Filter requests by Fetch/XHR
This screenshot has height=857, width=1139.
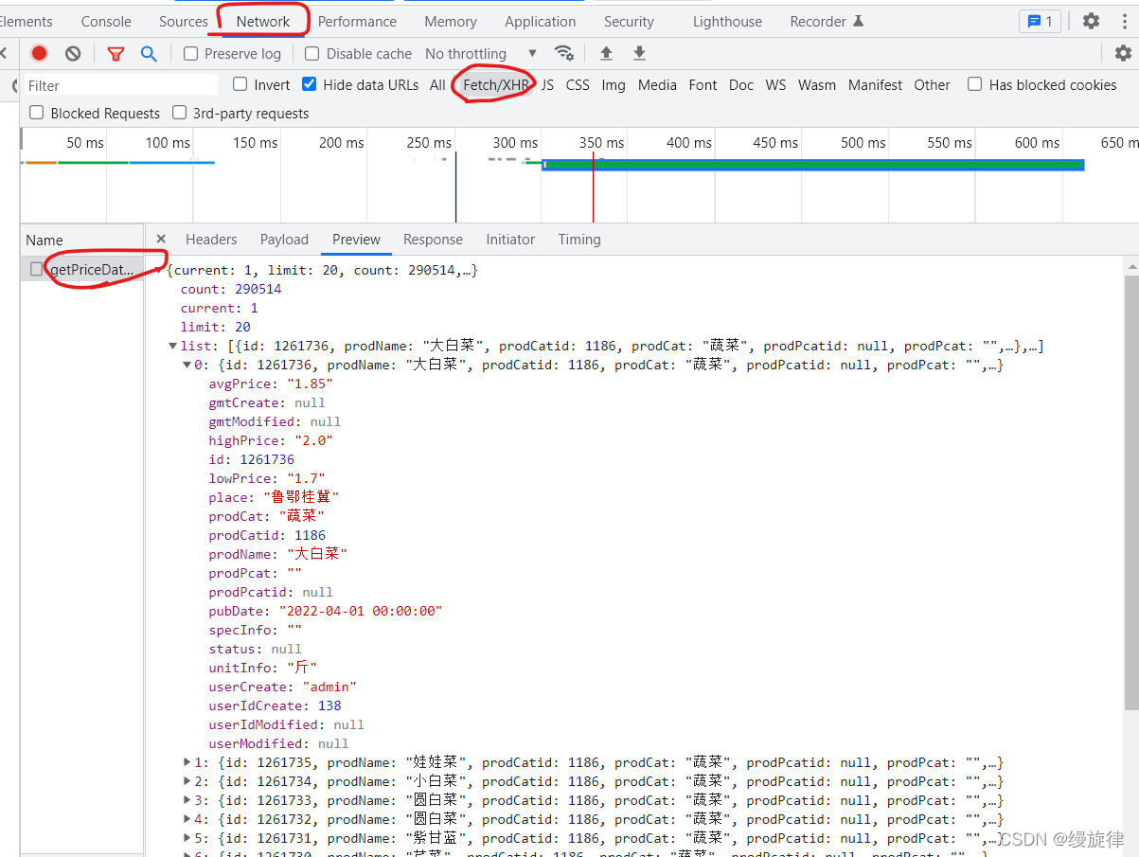[496, 84]
